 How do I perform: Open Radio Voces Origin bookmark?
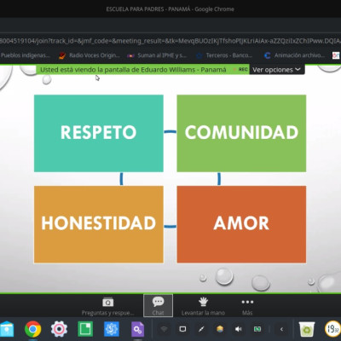tap(90, 55)
